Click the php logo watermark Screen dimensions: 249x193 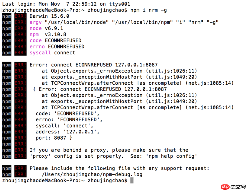[224, 187]
